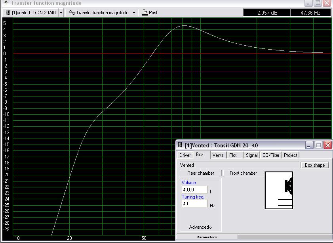Expand the vented GDN 20/40 project dropdown
Screen dimensions: 333x243
point(61,13)
